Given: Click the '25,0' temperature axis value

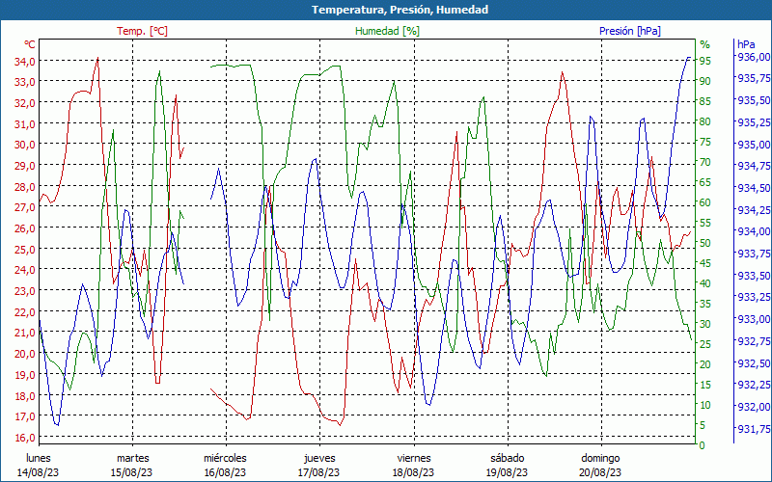Looking at the screenshot, I should tap(25, 249).
